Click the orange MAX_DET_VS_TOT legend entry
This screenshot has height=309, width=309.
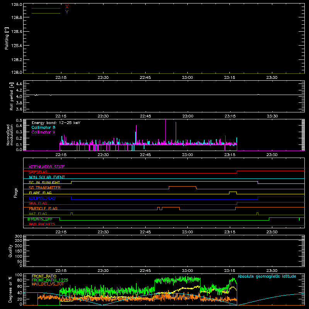48,284
